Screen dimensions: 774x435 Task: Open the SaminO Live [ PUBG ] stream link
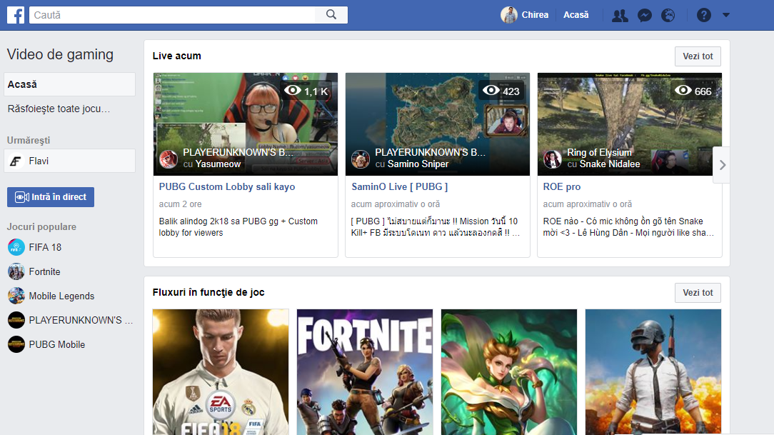[401, 186]
